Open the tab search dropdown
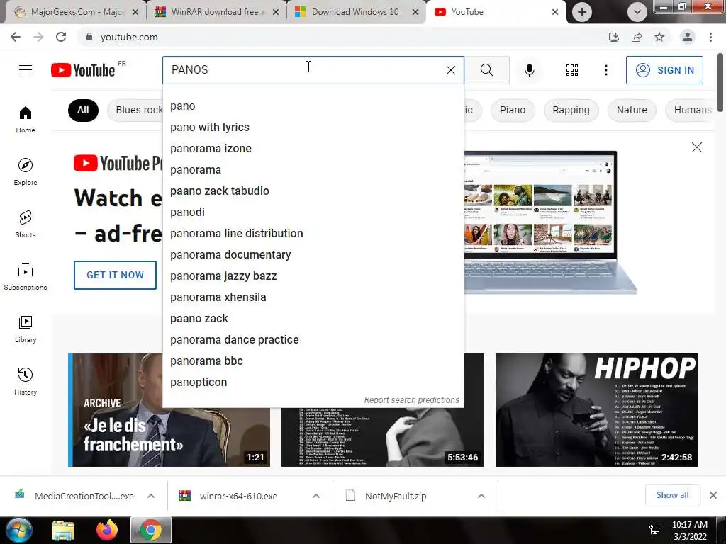This screenshot has height=544, width=726. point(637,12)
